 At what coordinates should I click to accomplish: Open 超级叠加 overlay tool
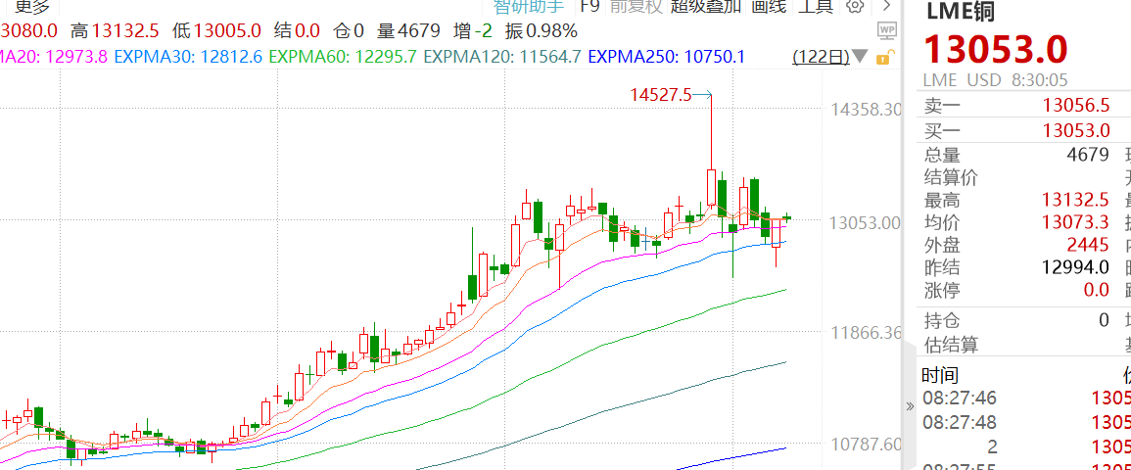coord(705,7)
